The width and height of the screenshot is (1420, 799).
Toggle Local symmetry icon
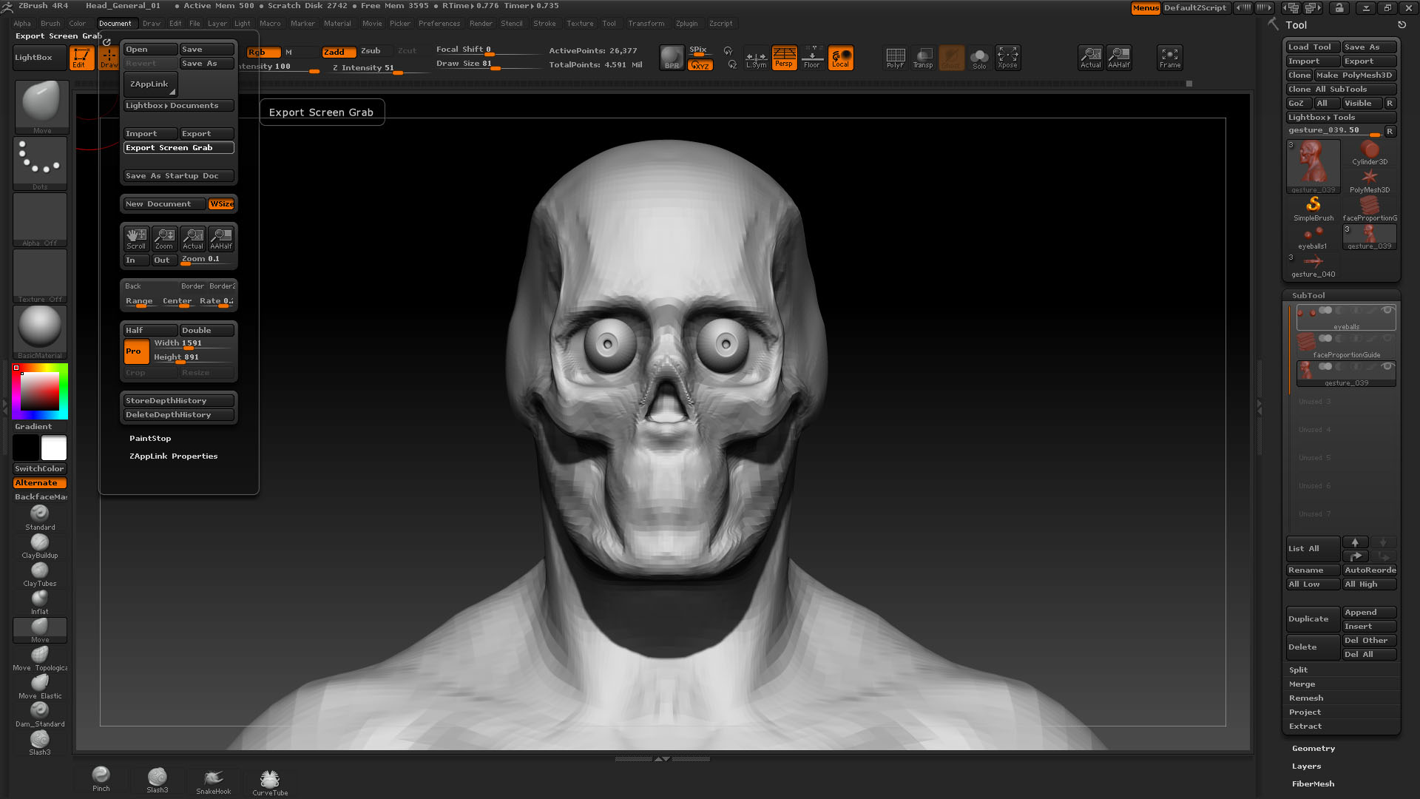point(841,57)
